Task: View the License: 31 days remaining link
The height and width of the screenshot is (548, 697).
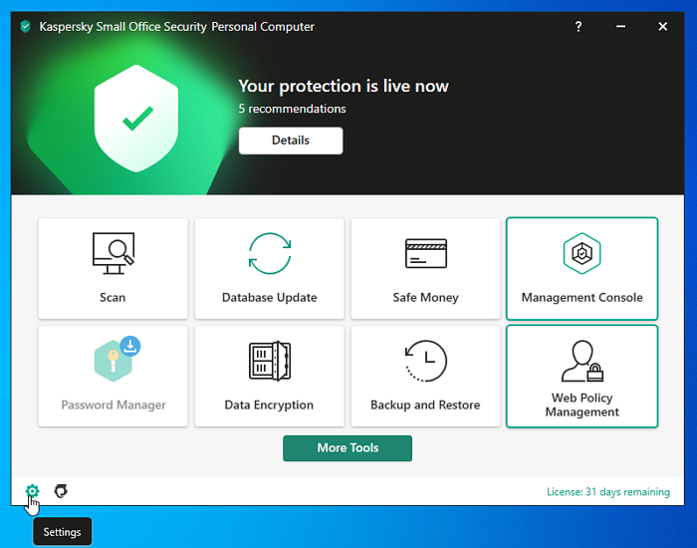Action: tap(608, 491)
